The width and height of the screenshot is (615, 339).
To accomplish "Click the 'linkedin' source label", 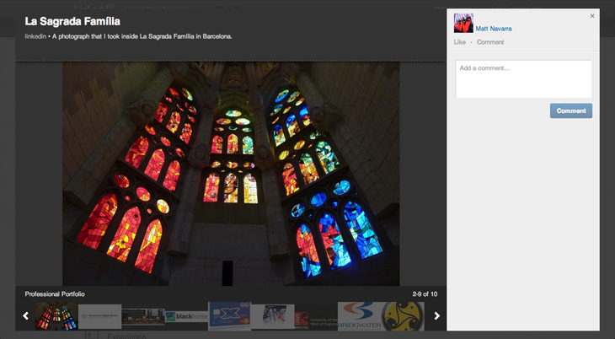I will (35, 36).
